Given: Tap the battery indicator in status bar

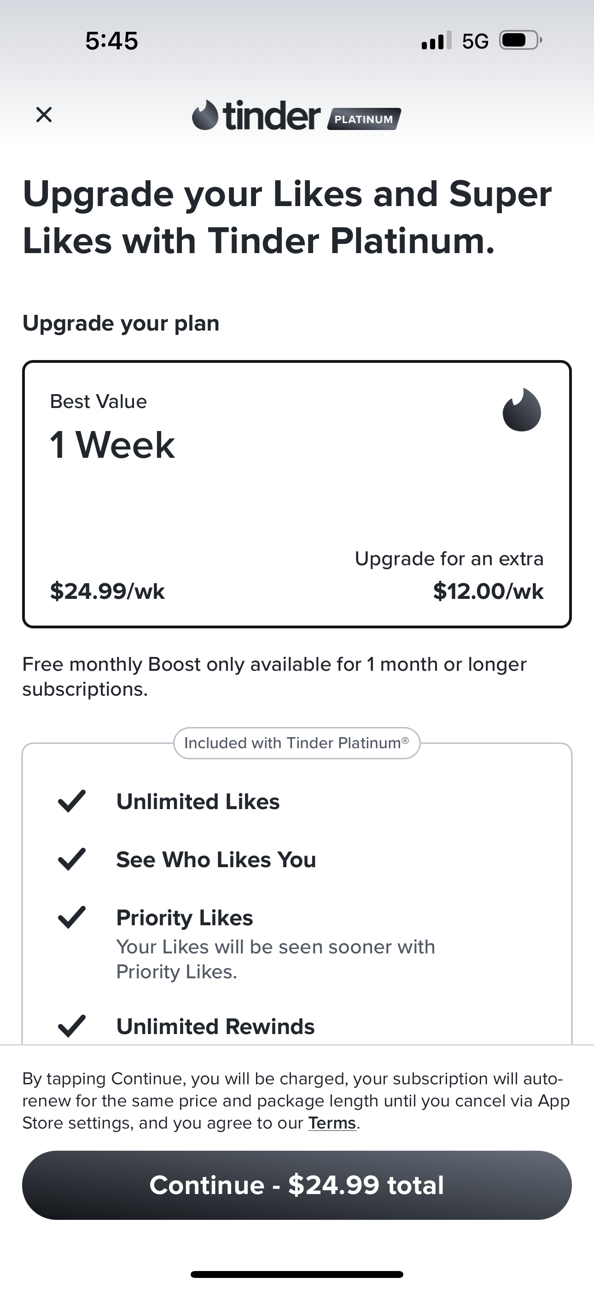Looking at the screenshot, I should point(520,41).
